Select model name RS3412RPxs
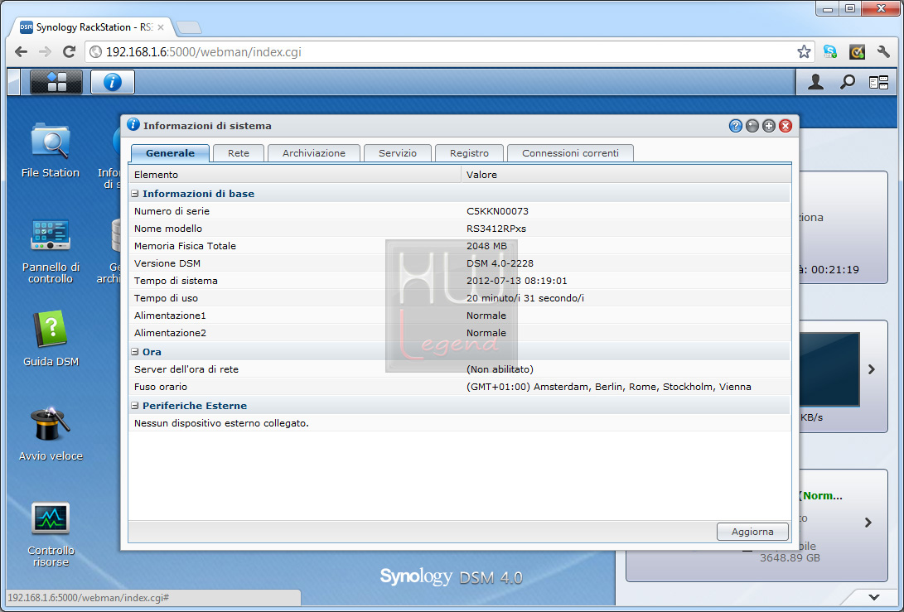 [496, 229]
